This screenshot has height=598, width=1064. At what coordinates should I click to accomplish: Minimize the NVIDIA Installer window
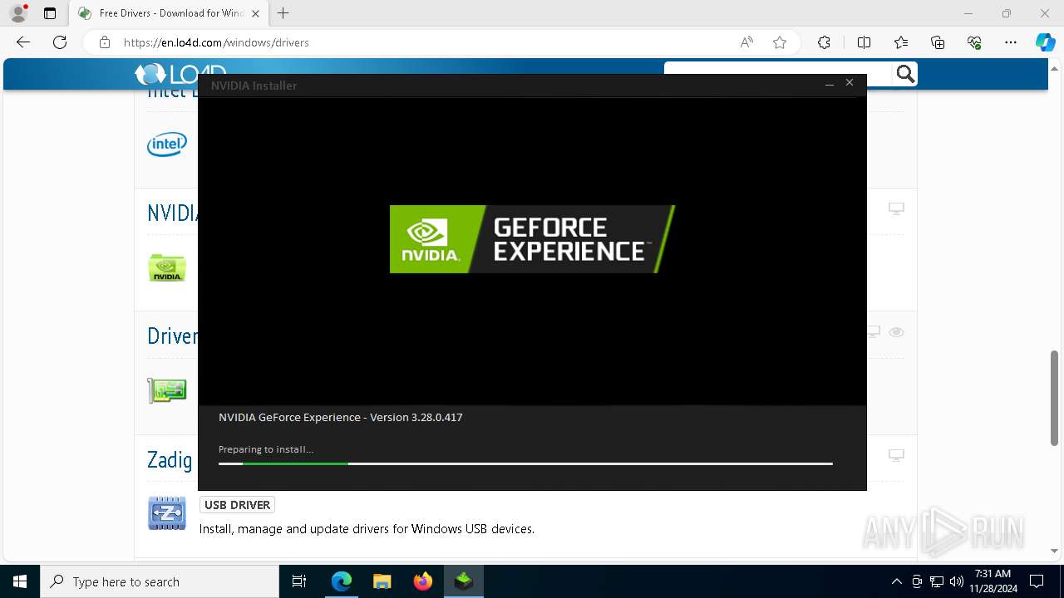tap(829, 84)
